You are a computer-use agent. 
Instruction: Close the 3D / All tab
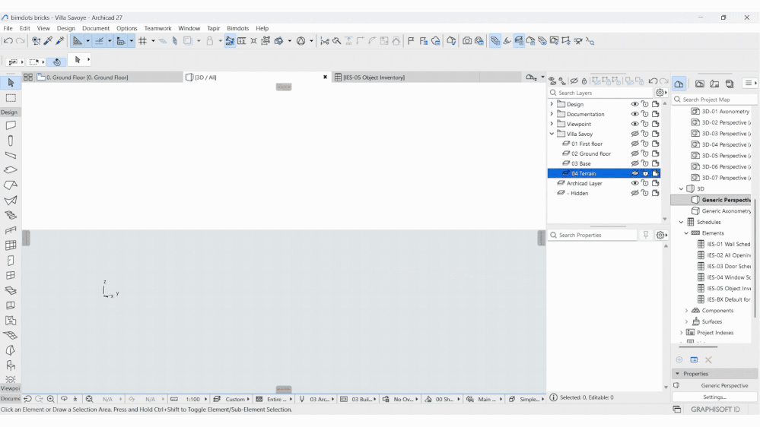click(x=326, y=77)
